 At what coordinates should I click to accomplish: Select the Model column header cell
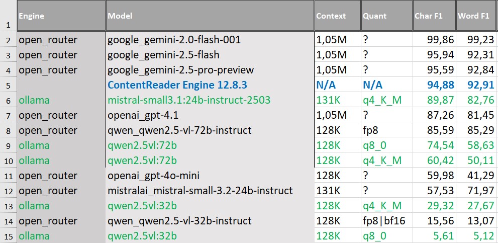coord(210,16)
